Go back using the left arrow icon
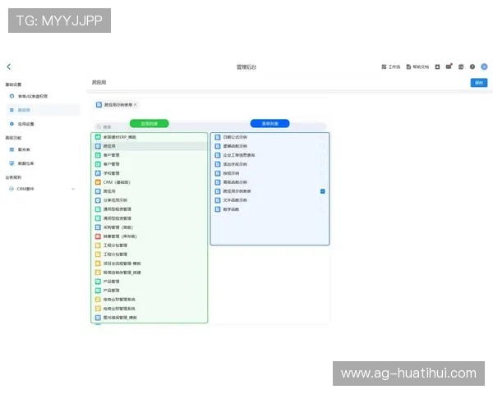This screenshot has width=493, height=394. (9, 66)
